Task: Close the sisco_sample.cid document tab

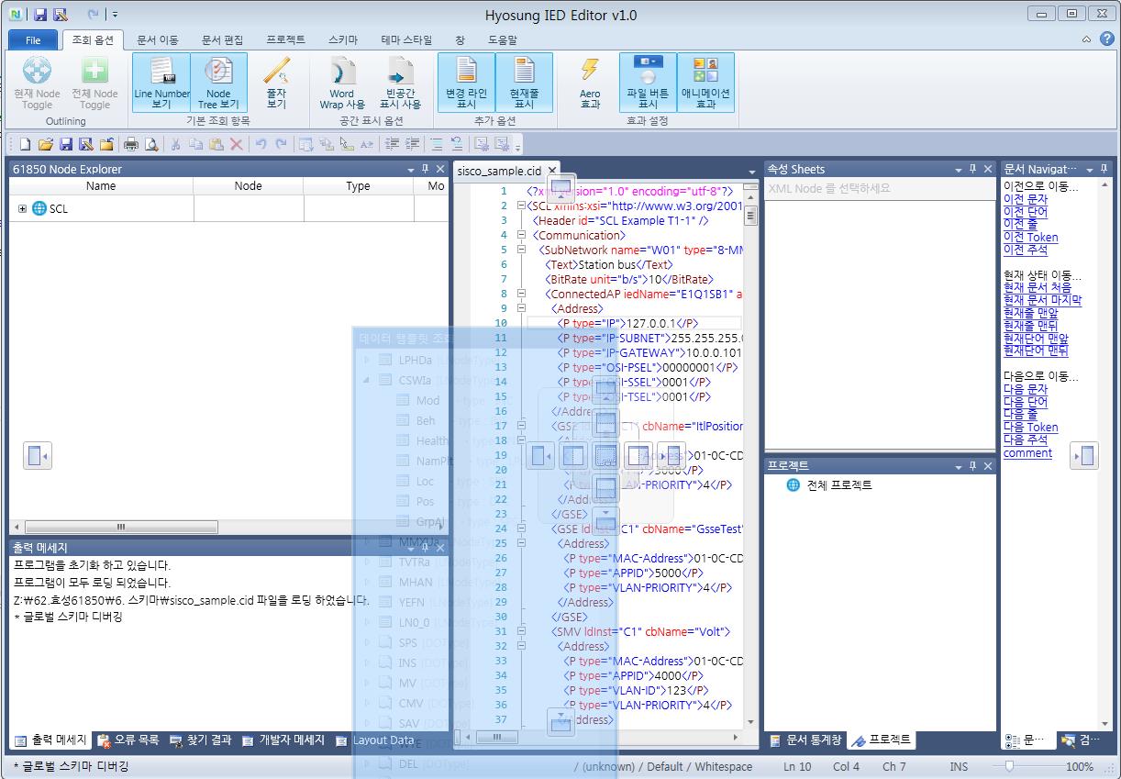Action: point(552,171)
